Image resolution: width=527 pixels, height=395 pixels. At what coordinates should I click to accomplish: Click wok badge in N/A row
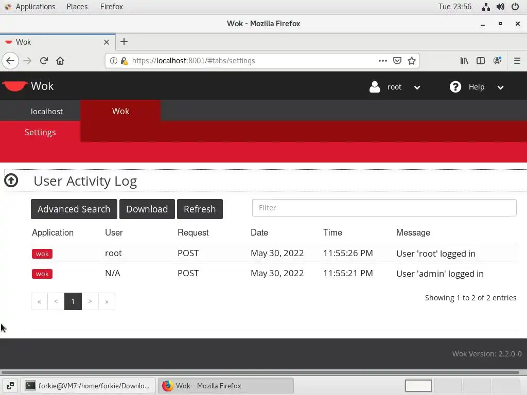(x=42, y=274)
